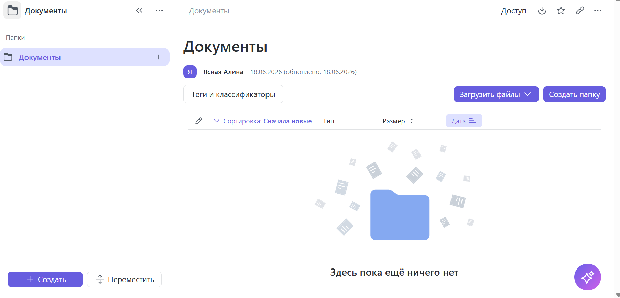Collapse the sidebar with double-chevron icon
The height and width of the screenshot is (298, 620).
tap(139, 10)
